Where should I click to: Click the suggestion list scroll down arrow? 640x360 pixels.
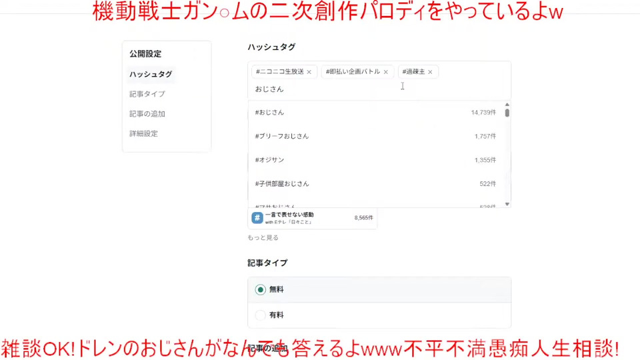point(507,204)
